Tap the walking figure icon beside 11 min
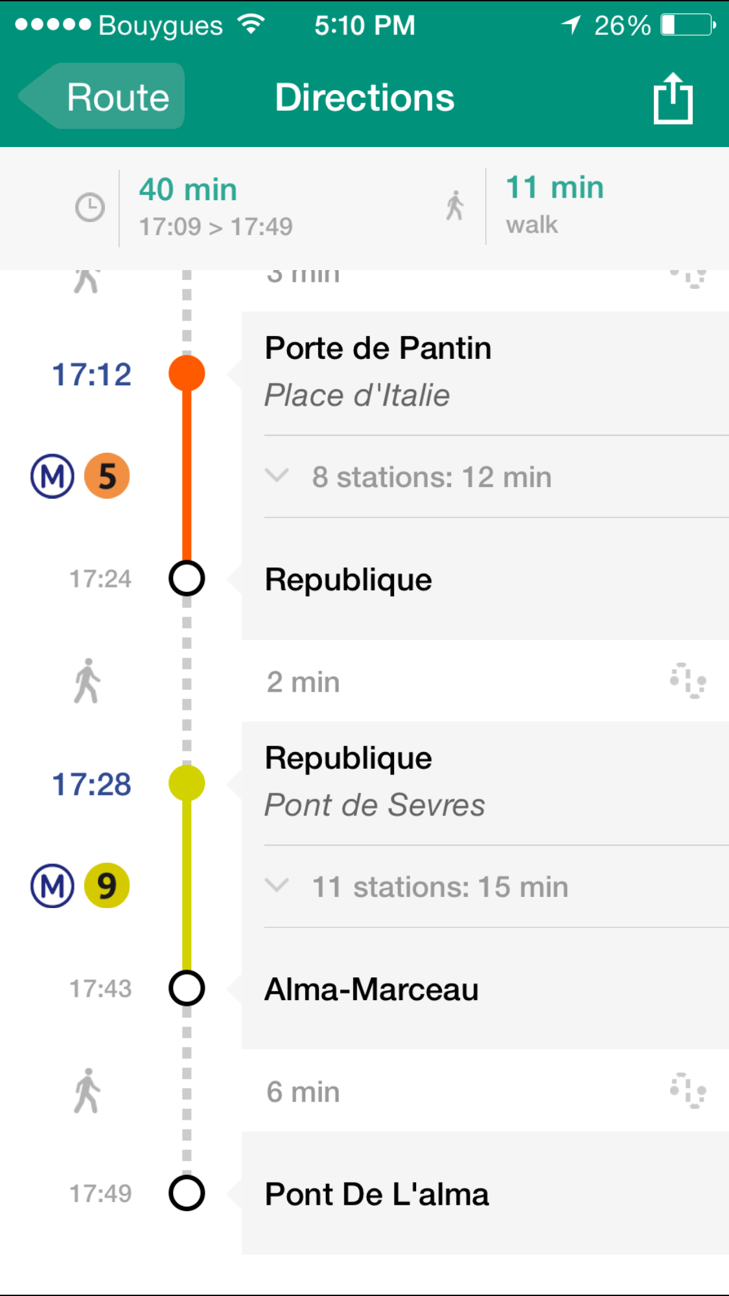Screen dimensions: 729x1296 (455, 206)
